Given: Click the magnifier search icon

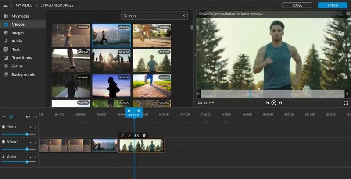Looking at the screenshot, I should click(125, 16).
